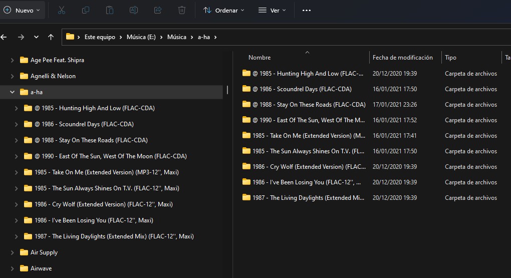Click the Share icon in toolbar
This screenshot has width=511, height=278.
[x=158, y=10]
